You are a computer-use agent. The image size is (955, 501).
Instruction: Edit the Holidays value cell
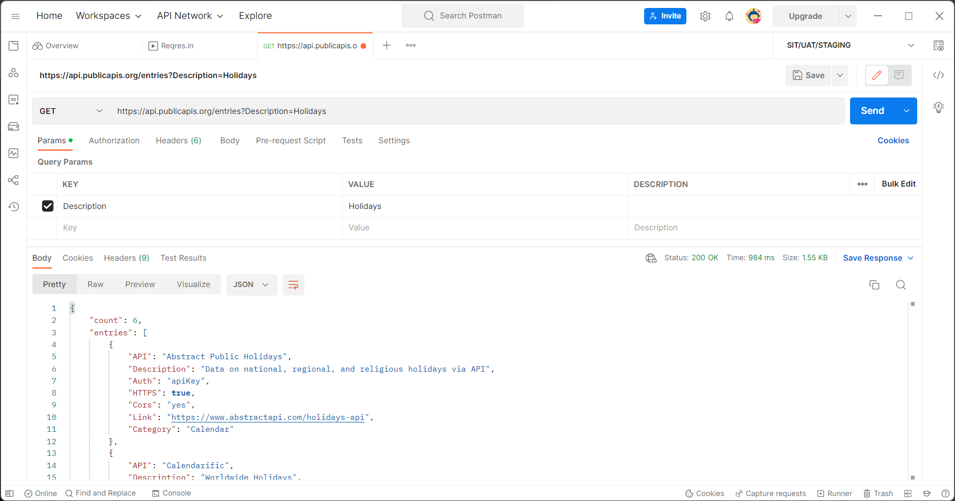[485, 206]
